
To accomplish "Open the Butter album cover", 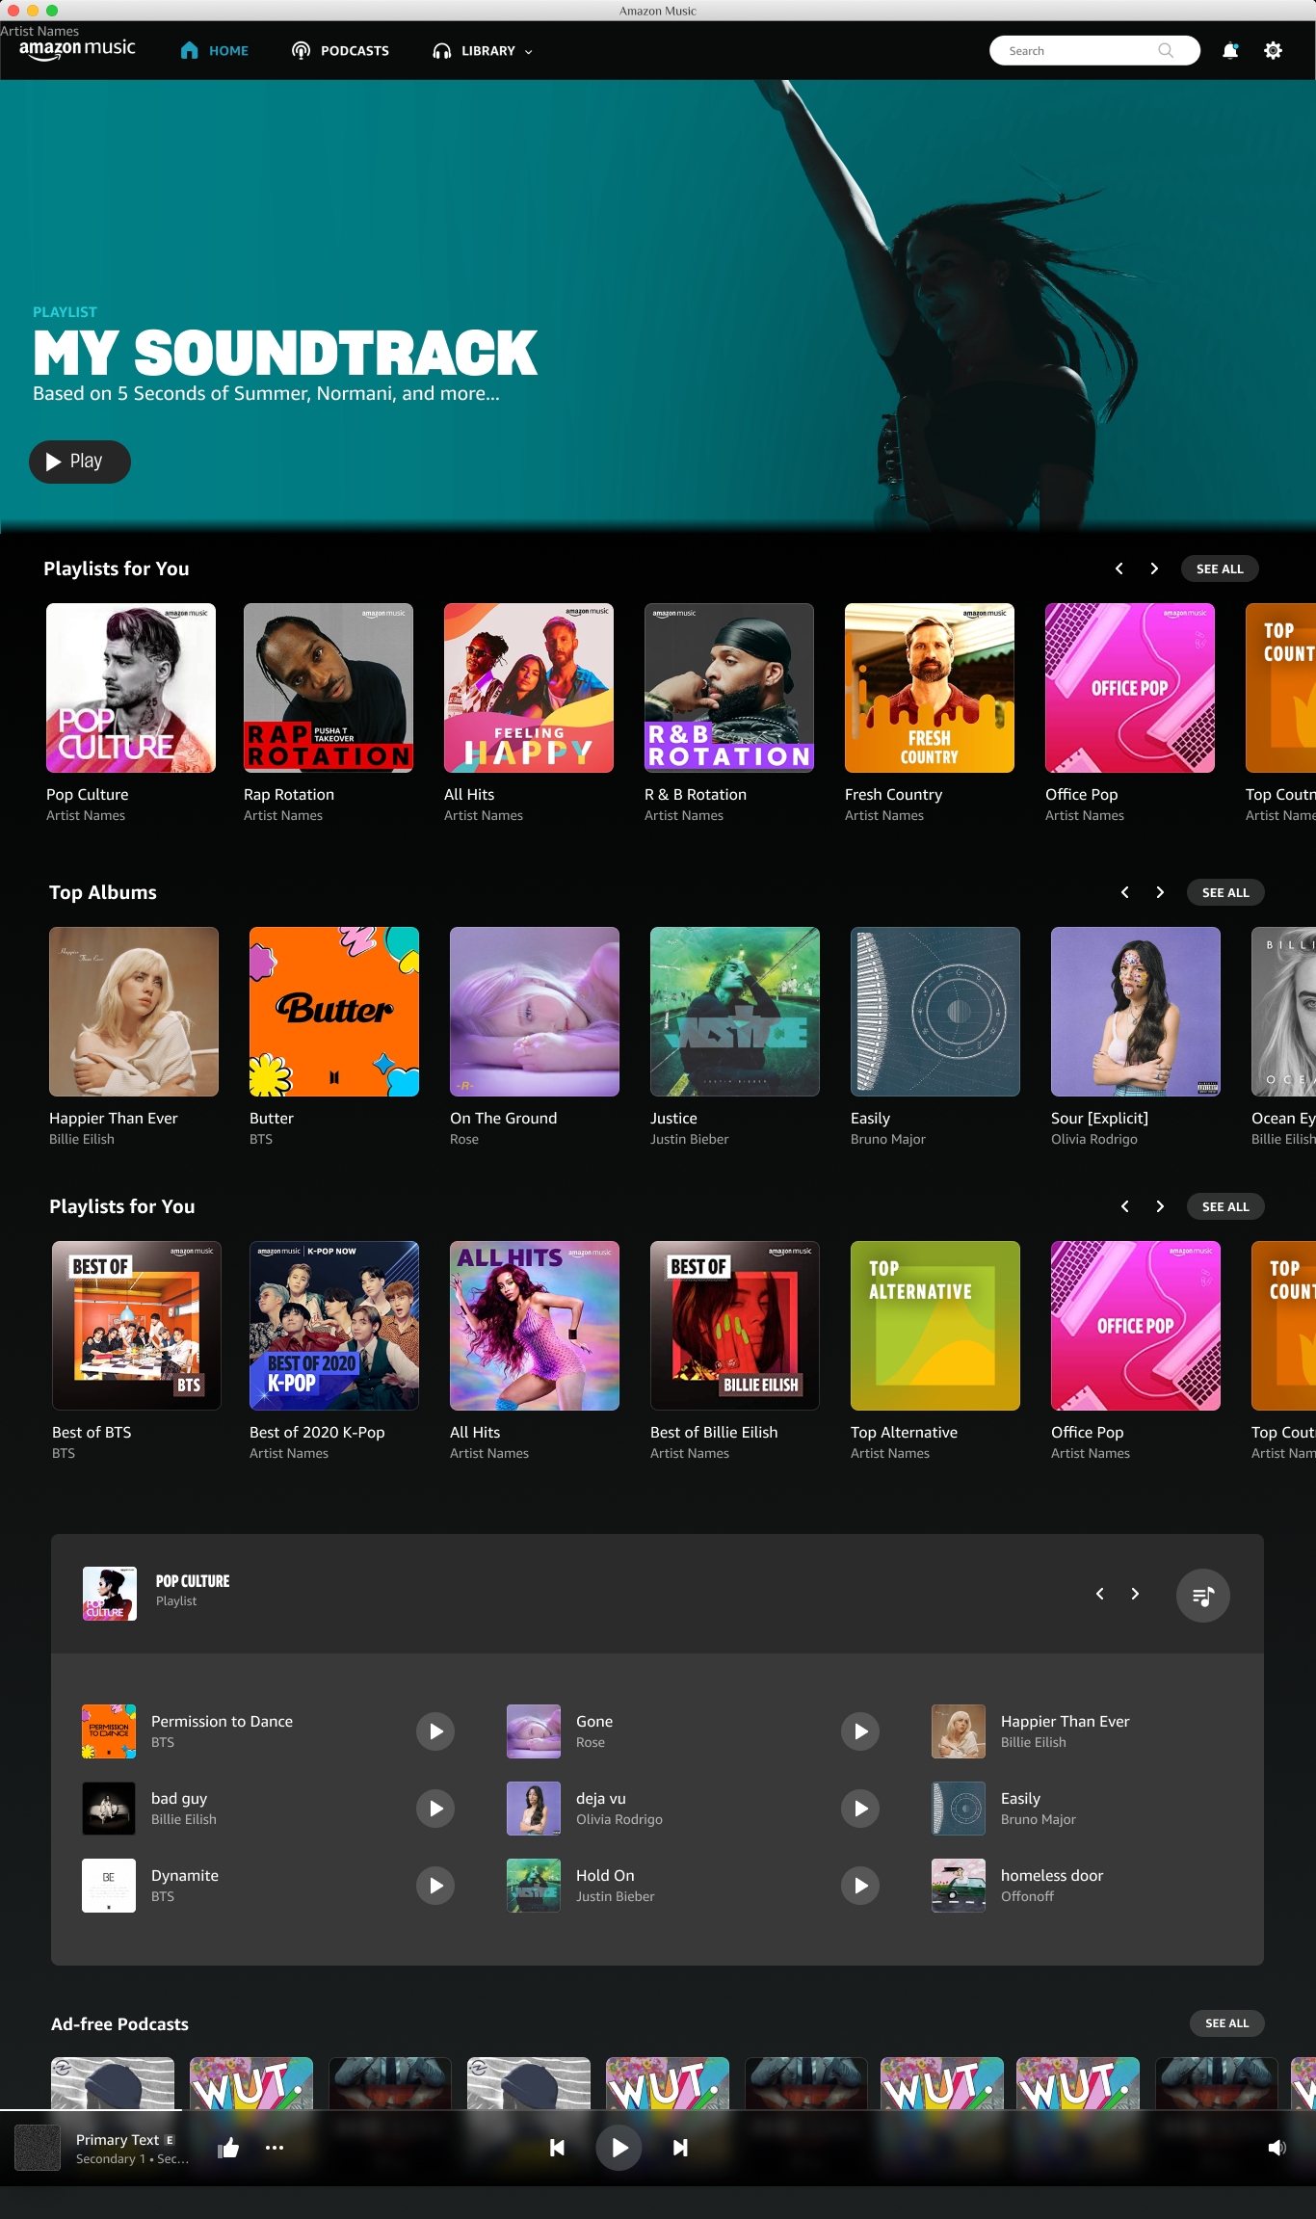I will click(x=334, y=1012).
